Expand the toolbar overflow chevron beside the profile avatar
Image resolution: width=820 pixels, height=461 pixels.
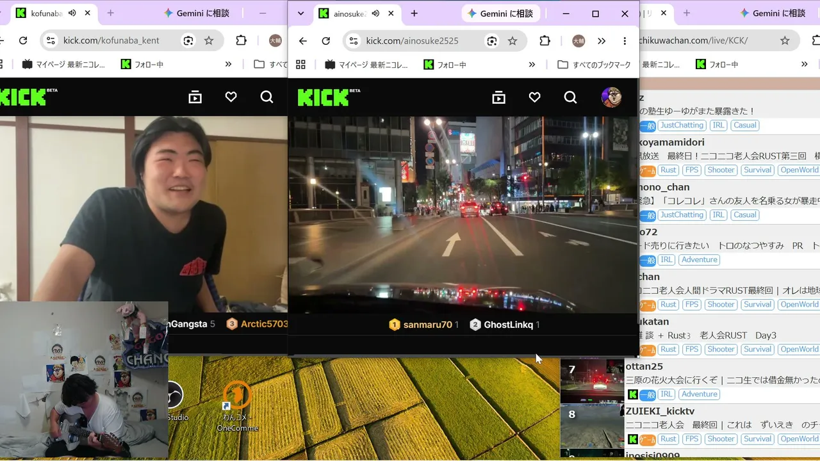[x=602, y=41]
